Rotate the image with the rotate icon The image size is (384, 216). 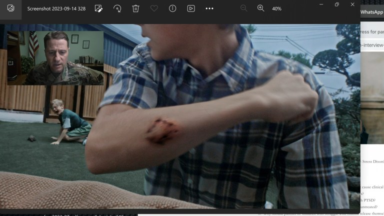pyautogui.click(x=117, y=8)
